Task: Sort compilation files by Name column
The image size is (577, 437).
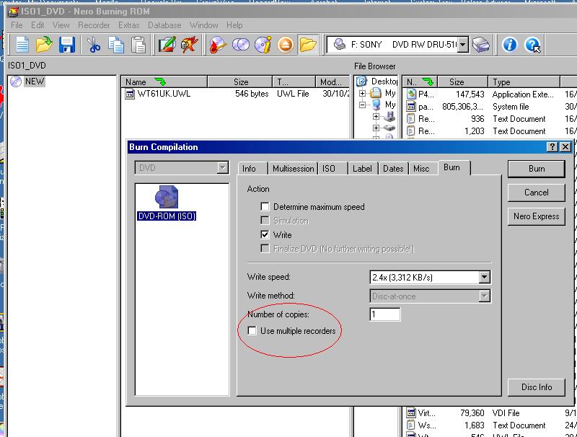Action: pyautogui.click(x=164, y=81)
